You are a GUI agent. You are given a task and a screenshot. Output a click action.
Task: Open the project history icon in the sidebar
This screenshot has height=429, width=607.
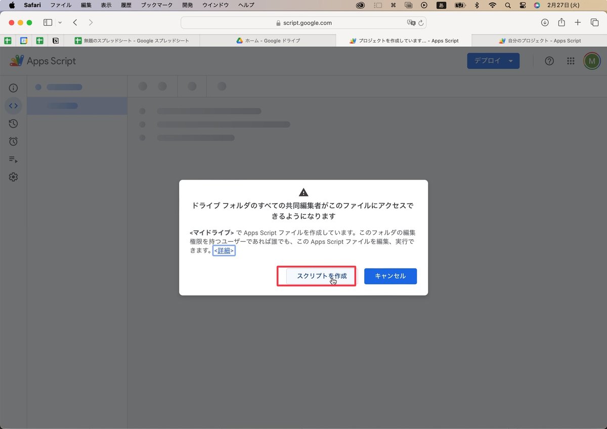click(x=14, y=123)
